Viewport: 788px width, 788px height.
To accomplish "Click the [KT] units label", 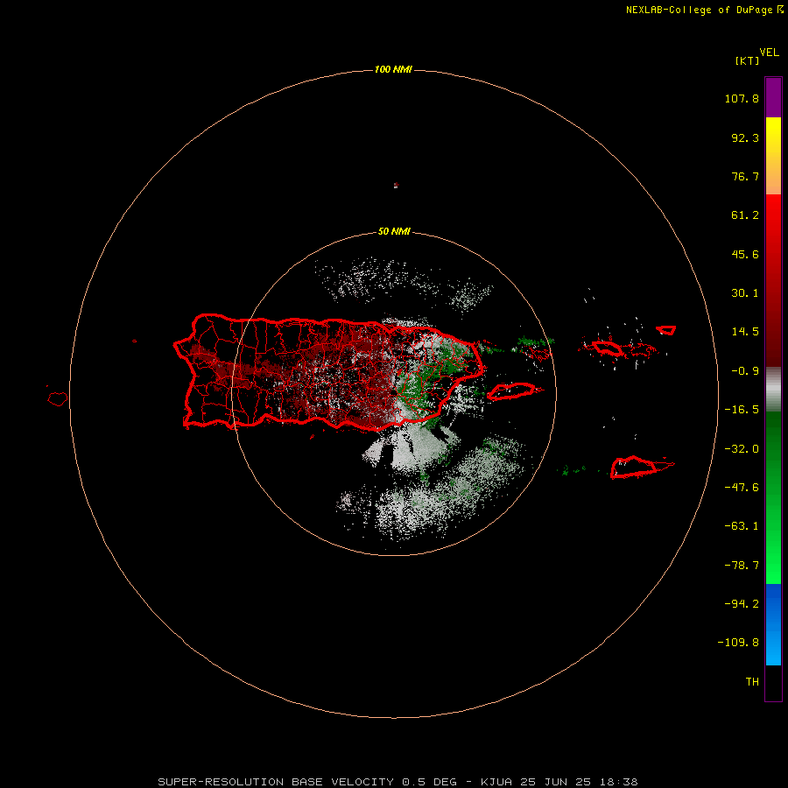I will point(748,60).
